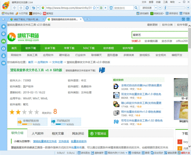This screenshot has width=191, height=155.
Task: Bookmark page with the address bar star
Action: tap(94, 8)
